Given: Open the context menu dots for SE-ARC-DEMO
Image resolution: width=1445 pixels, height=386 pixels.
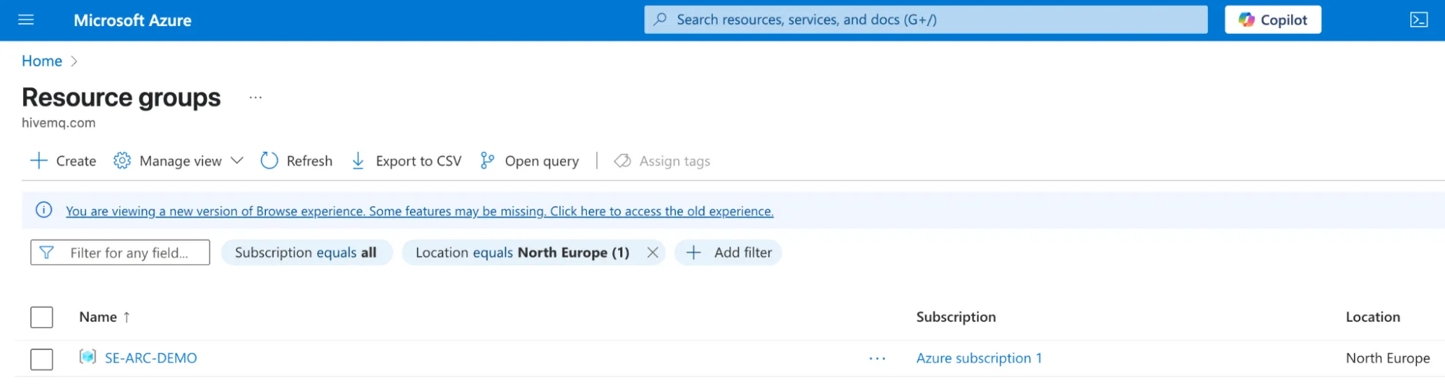Looking at the screenshot, I should coord(878,359).
